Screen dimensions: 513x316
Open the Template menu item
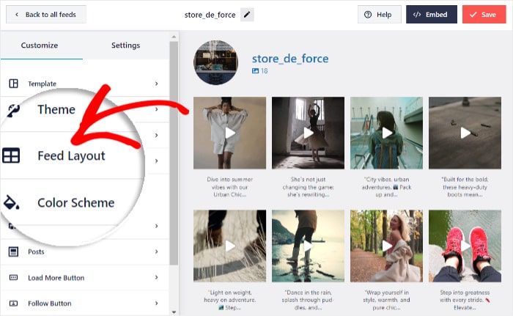click(x=85, y=84)
